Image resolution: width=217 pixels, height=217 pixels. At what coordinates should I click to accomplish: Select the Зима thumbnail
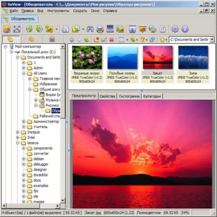193,64
